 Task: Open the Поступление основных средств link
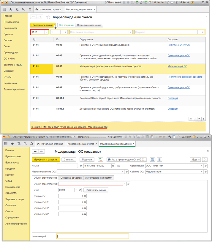[x=185, y=77]
